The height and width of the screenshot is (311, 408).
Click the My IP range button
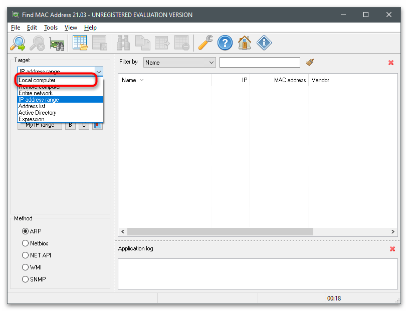coord(40,126)
